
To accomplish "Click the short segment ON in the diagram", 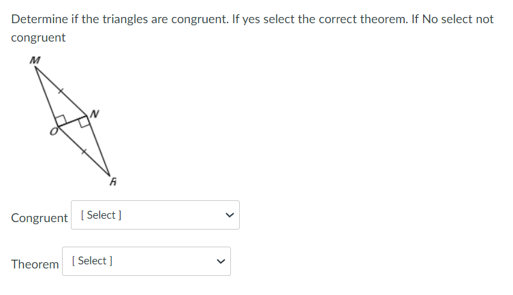I will pyautogui.click(x=73, y=122).
